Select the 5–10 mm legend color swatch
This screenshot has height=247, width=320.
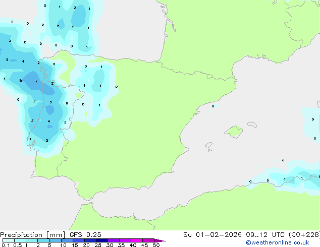55,240
